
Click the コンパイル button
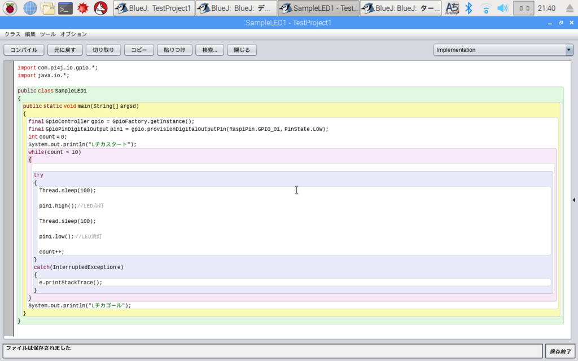pos(24,50)
